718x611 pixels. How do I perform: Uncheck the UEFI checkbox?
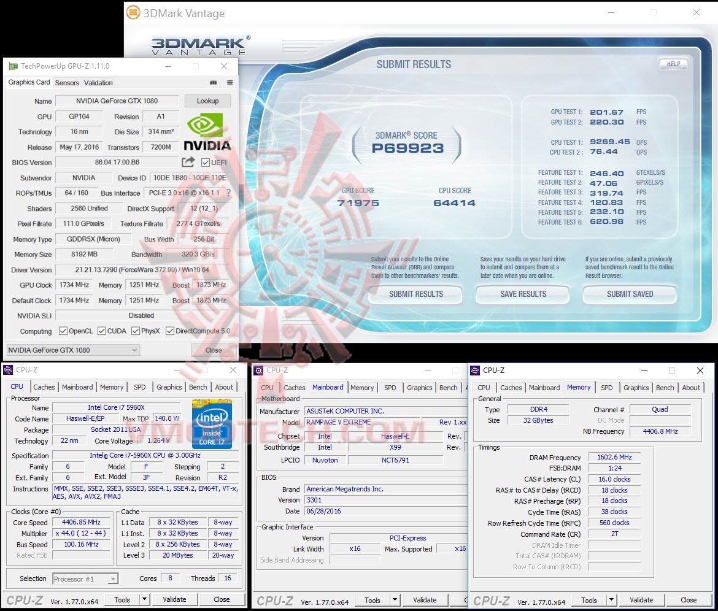pos(204,162)
